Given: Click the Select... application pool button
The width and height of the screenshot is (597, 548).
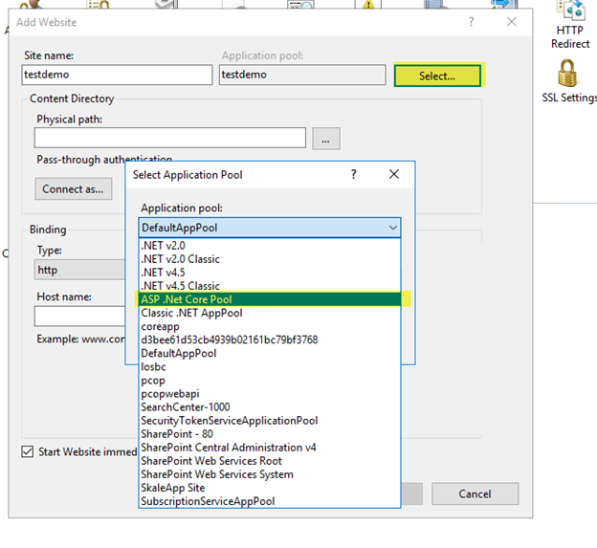Looking at the screenshot, I should pos(436,76).
